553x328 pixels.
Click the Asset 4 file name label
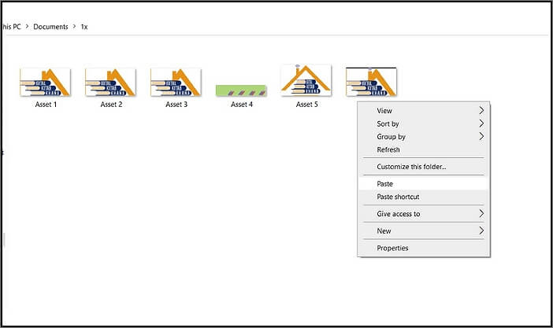241,105
